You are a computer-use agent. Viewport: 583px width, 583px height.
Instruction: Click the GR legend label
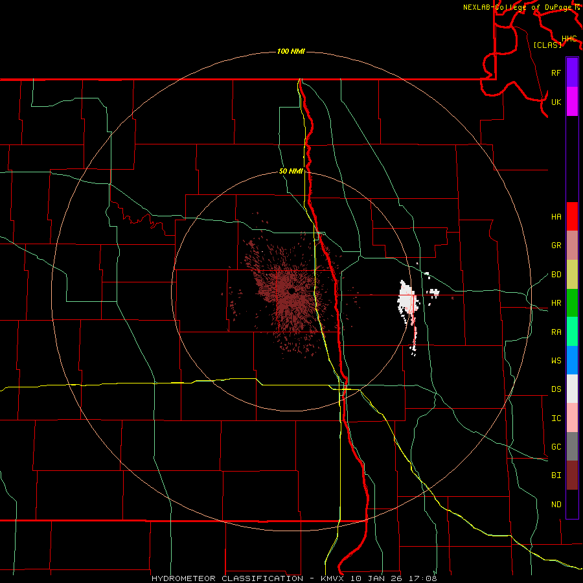(556, 246)
